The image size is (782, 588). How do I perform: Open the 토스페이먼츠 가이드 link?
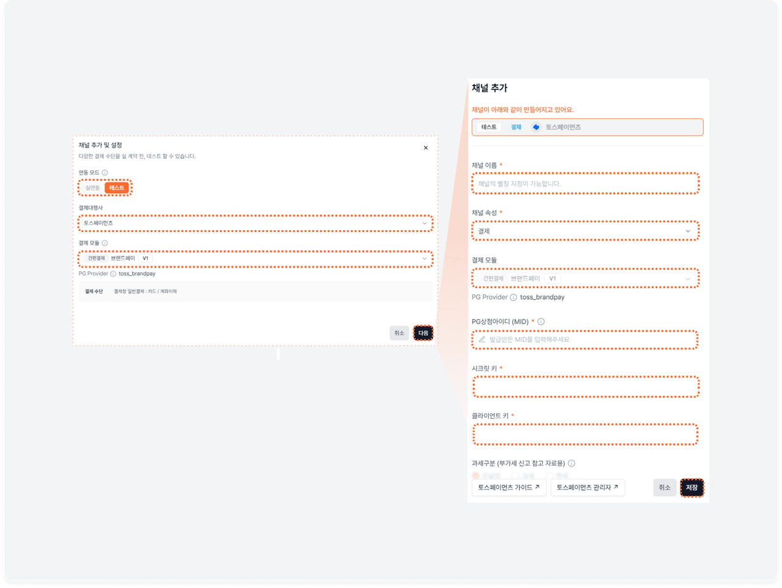[509, 487]
